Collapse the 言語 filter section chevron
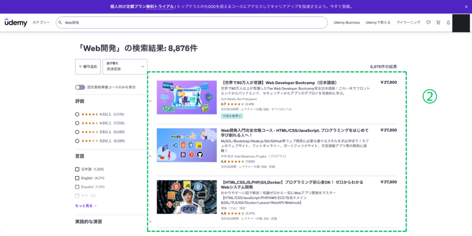 [150, 156]
